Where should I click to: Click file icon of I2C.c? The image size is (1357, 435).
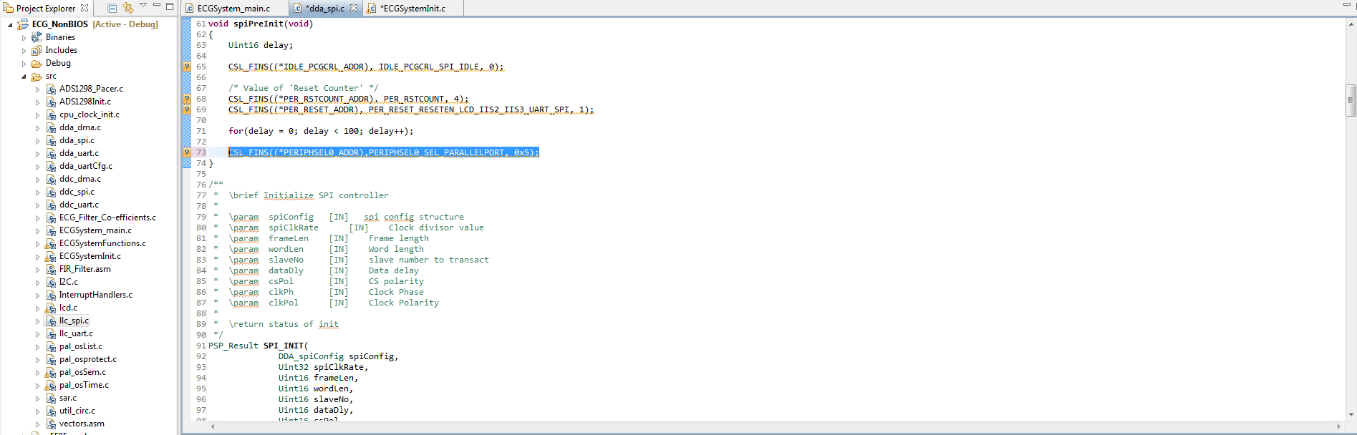[51, 282]
